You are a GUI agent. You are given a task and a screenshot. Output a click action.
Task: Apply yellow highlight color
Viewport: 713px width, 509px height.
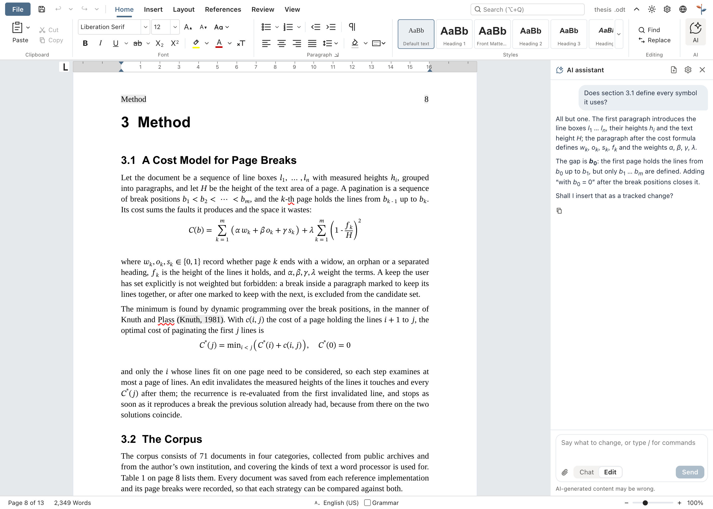(196, 43)
